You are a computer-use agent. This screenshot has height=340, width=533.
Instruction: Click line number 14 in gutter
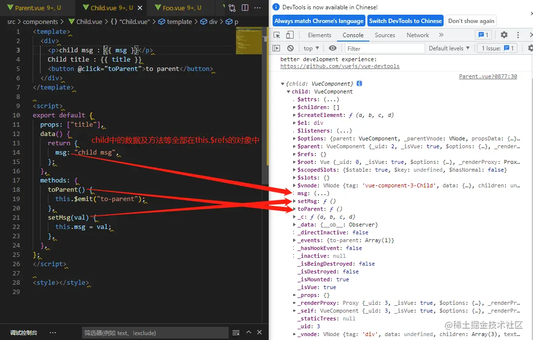coord(16,153)
